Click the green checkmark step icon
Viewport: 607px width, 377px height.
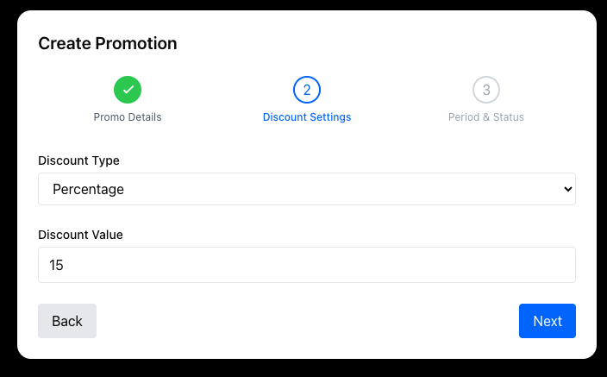[128, 90]
